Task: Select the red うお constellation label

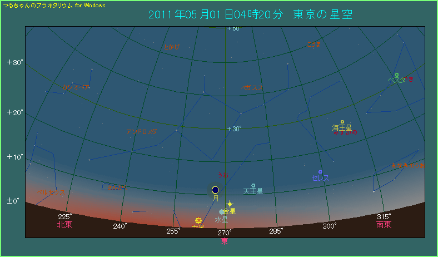Action: [222, 175]
